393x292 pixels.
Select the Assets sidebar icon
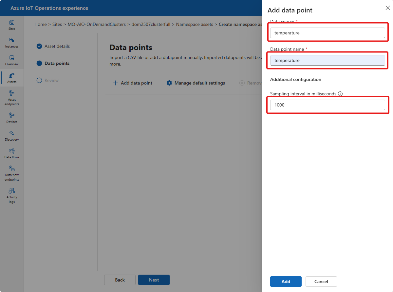tap(12, 78)
